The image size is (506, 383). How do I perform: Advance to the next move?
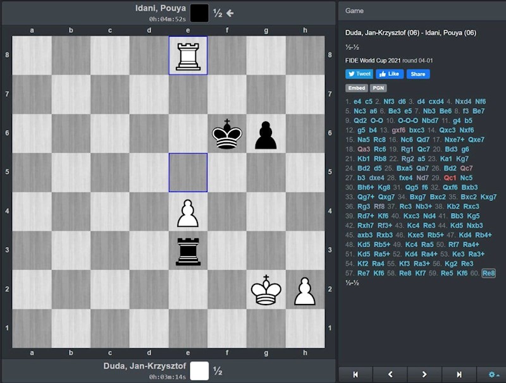[x=424, y=374]
